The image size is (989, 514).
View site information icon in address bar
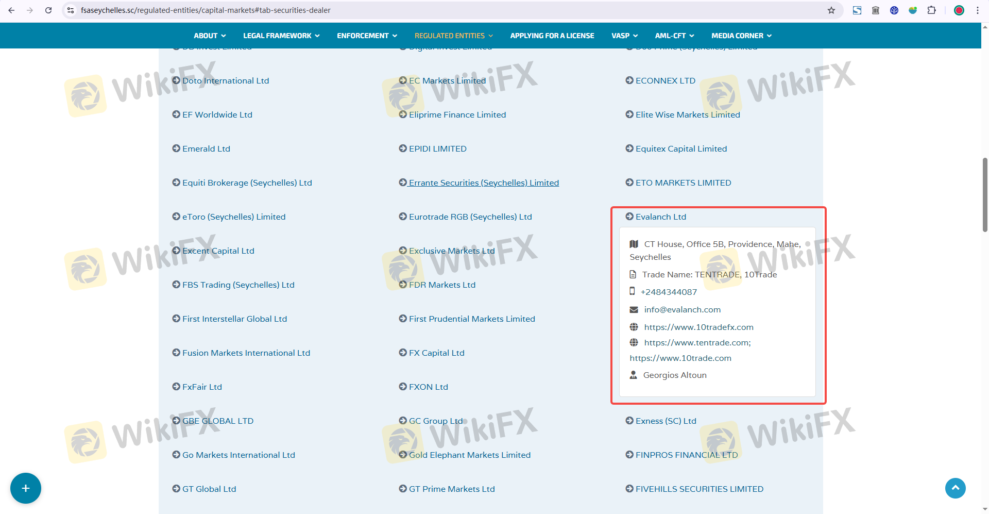click(71, 10)
